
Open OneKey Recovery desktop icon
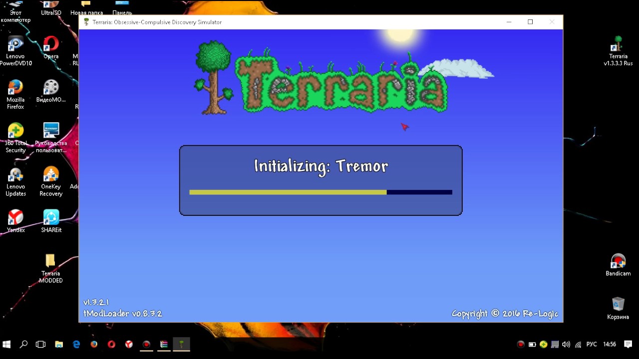[x=51, y=181]
